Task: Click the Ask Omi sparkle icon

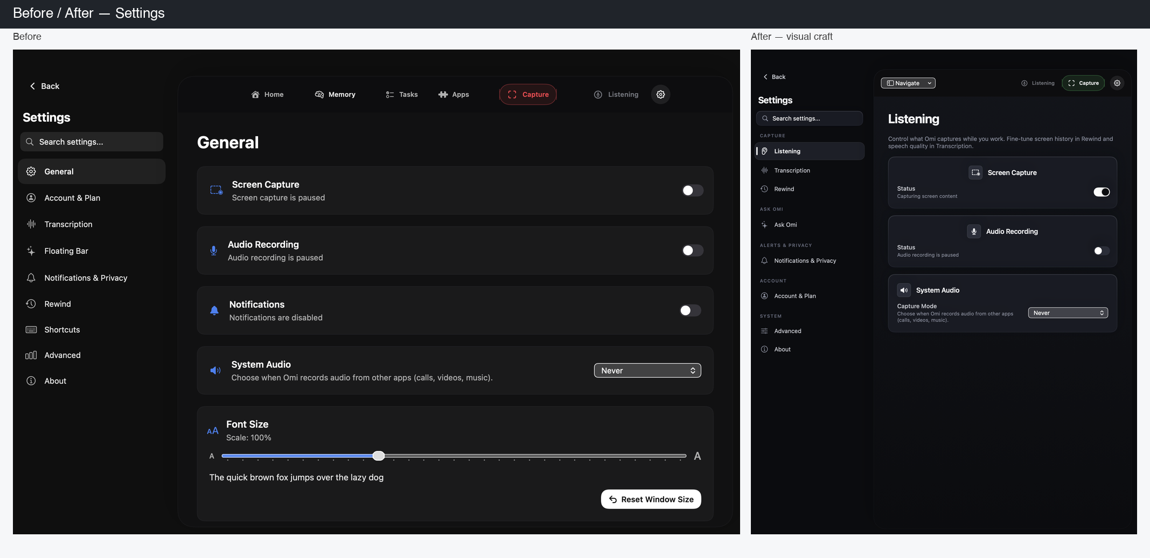Action: click(764, 225)
